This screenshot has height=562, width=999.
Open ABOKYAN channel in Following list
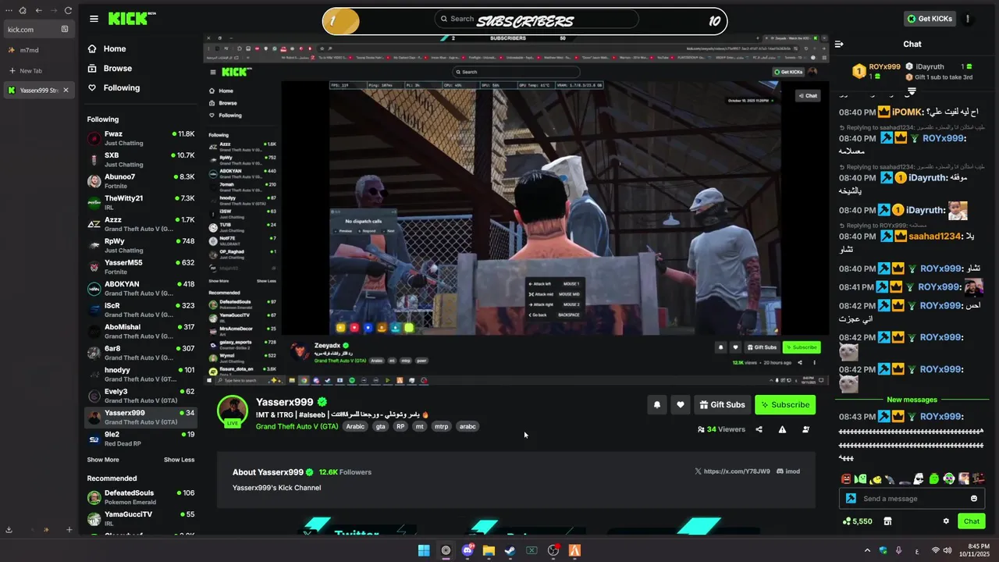[x=140, y=288]
